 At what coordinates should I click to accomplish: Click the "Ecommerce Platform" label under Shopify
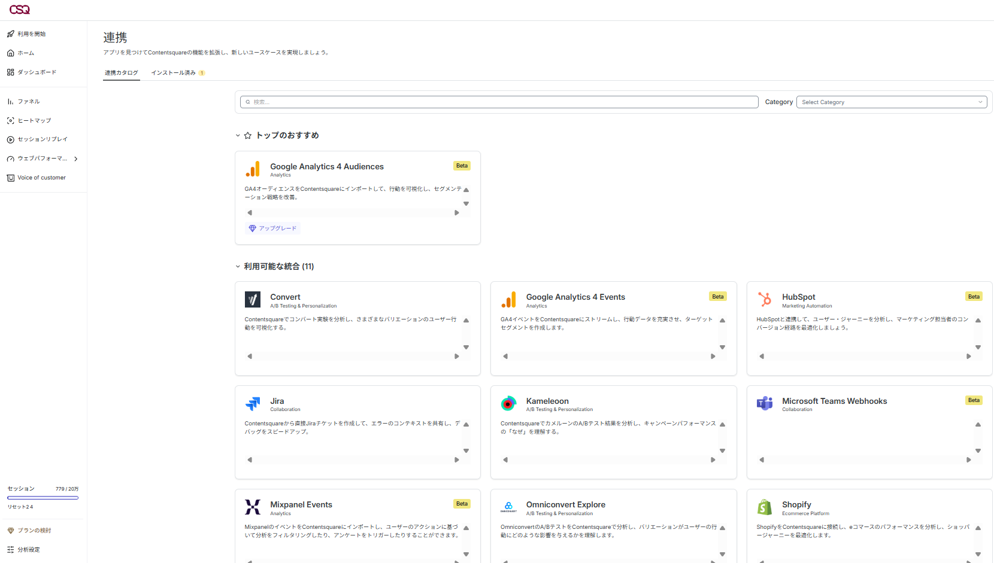click(x=805, y=514)
